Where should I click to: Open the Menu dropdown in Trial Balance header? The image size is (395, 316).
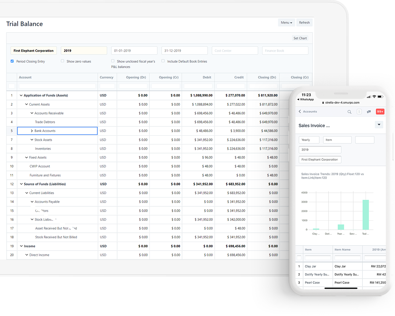(286, 22)
